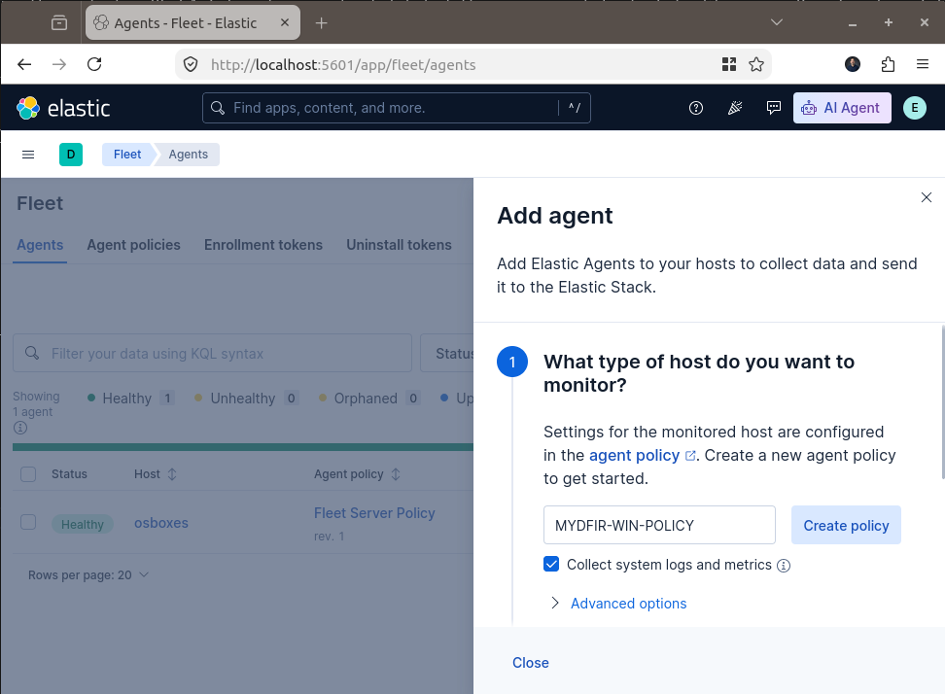The image size is (945, 694).
Task: Focus the MYDFIR-WIN-POLICY name field
Action: pos(659,525)
